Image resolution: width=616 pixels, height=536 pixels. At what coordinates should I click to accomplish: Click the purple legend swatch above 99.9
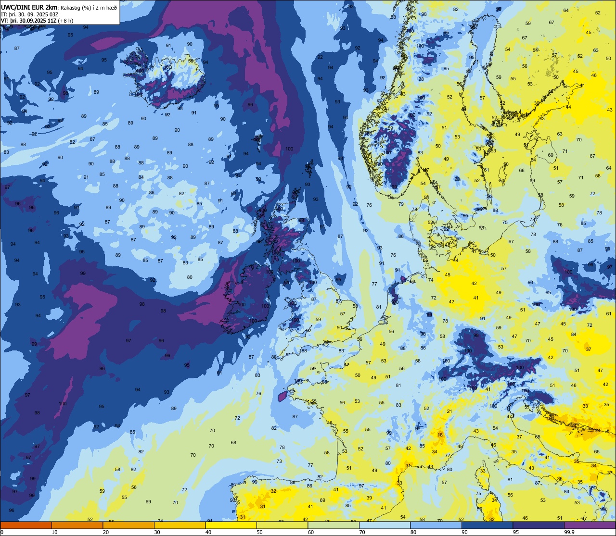(x=590, y=525)
